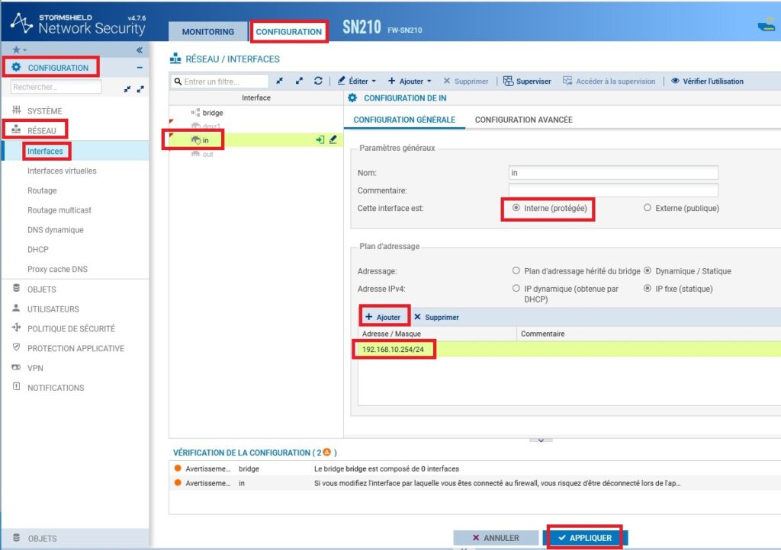The height and width of the screenshot is (550, 781).
Task: Click the green arrow icon on in row
Action: click(x=320, y=140)
